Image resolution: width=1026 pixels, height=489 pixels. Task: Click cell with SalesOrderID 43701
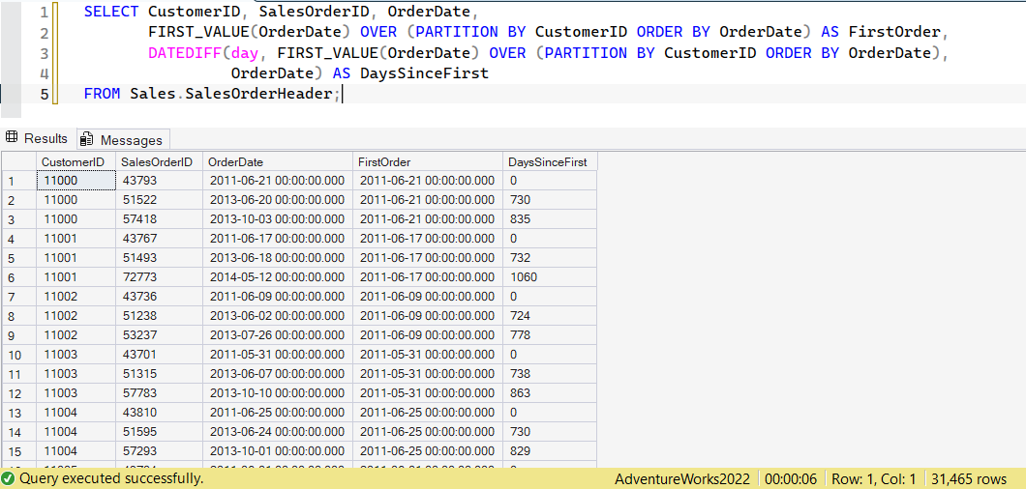[159, 355]
